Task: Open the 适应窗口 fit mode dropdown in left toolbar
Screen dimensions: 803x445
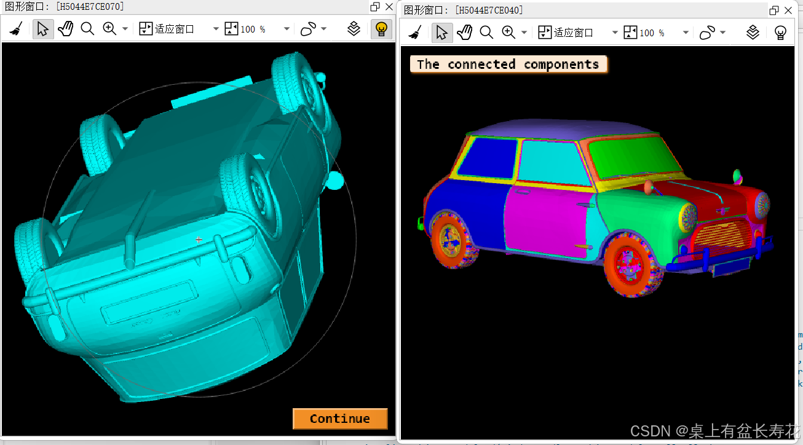Action: pyautogui.click(x=215, y=28)
